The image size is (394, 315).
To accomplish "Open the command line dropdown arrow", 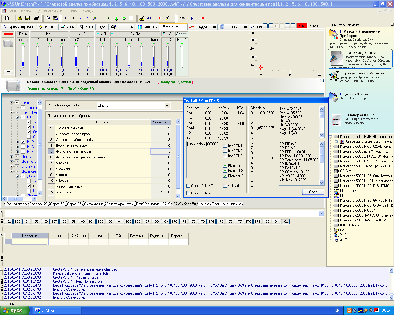I will point(322,213).
